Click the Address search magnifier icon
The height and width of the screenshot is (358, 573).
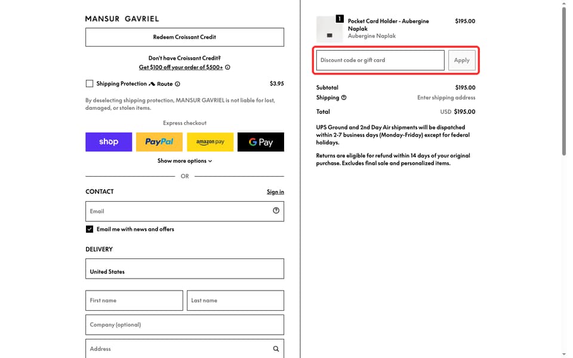(276, 349)
